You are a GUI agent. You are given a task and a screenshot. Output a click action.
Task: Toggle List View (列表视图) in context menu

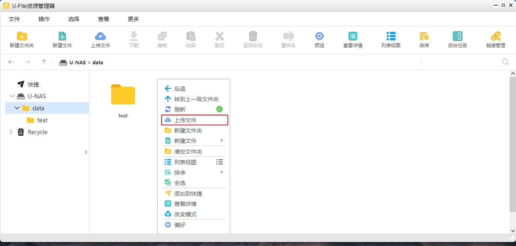[x=185, y=162]
